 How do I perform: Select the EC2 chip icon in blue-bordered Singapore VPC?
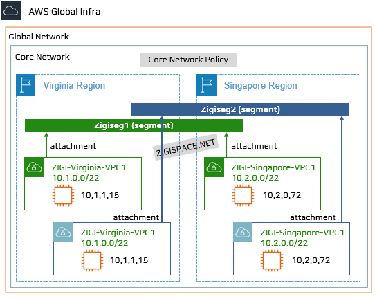[x=272, y=261]
